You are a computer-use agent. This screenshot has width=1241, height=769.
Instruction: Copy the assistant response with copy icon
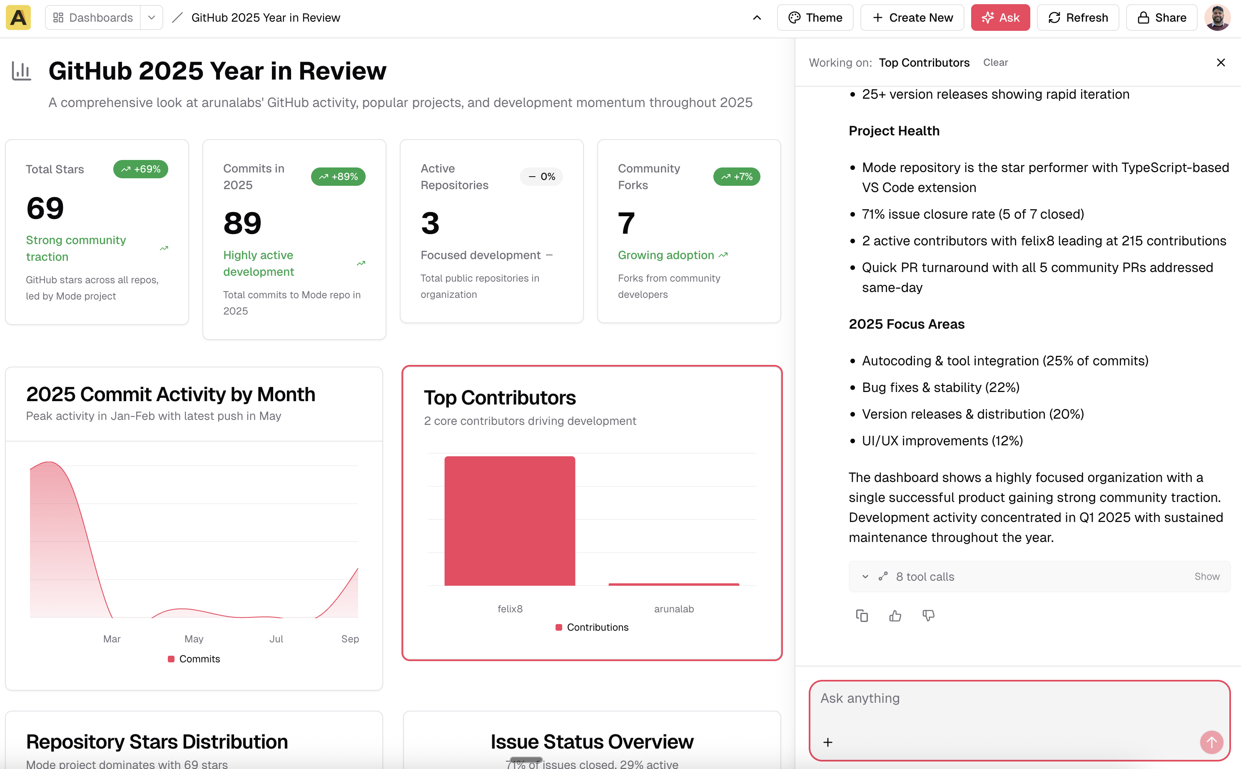[x=862, y=616]
